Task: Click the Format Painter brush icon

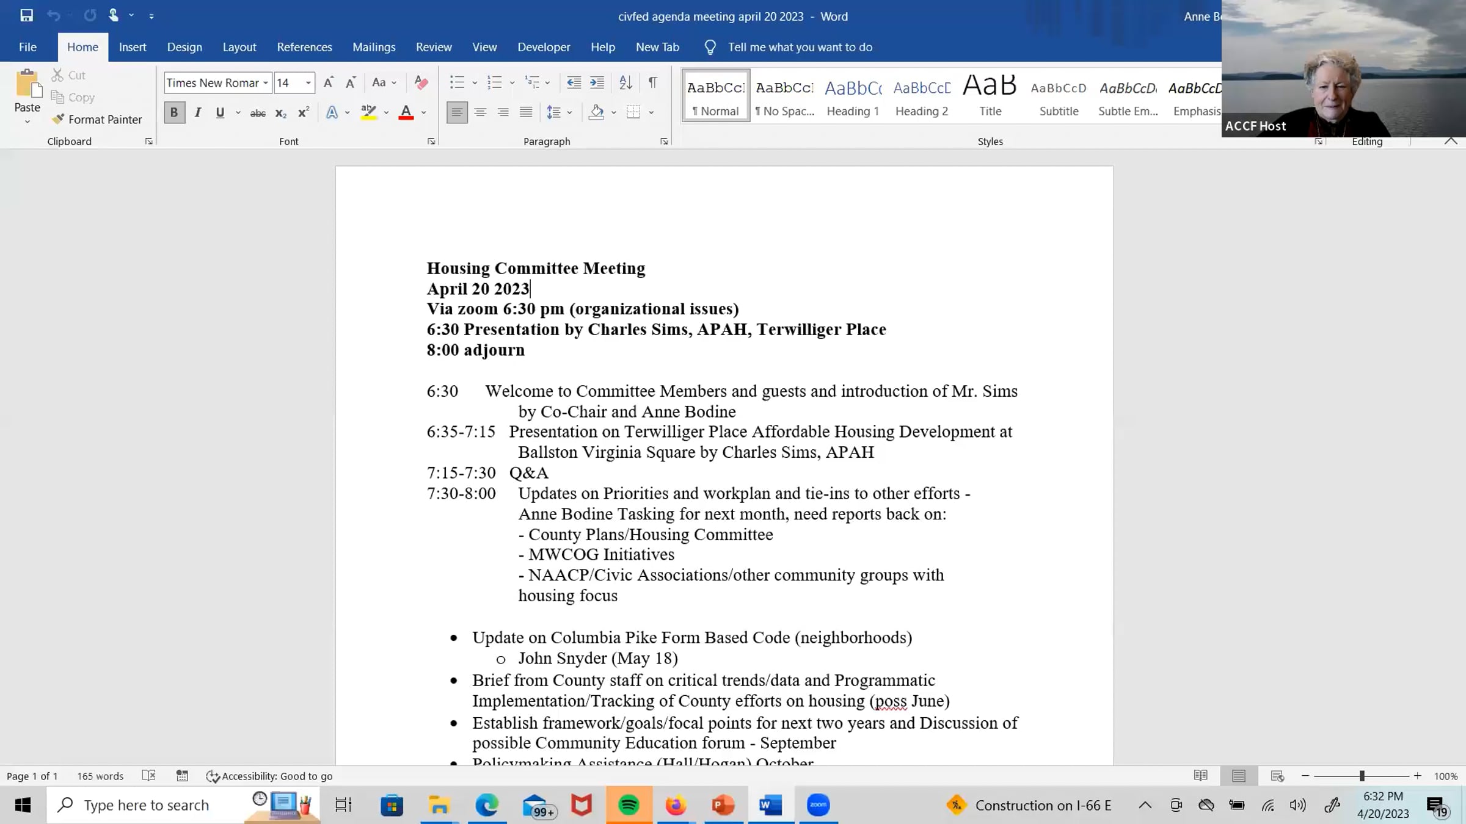Action: pos(58,119)
